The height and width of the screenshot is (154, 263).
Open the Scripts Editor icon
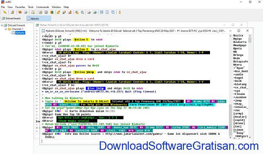[33, 12]
